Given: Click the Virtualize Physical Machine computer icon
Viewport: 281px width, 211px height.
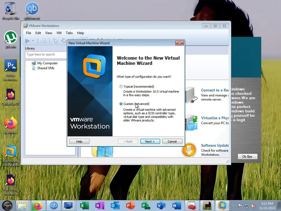Looking at the screenshot, I should click(x=191, y=123).
